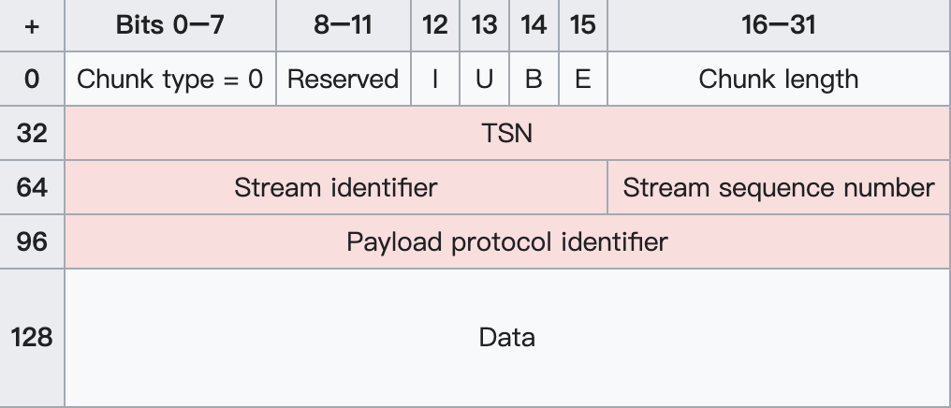951x408 pixels.
Task: Click the '16–31' column header
Action: (778, 25)
